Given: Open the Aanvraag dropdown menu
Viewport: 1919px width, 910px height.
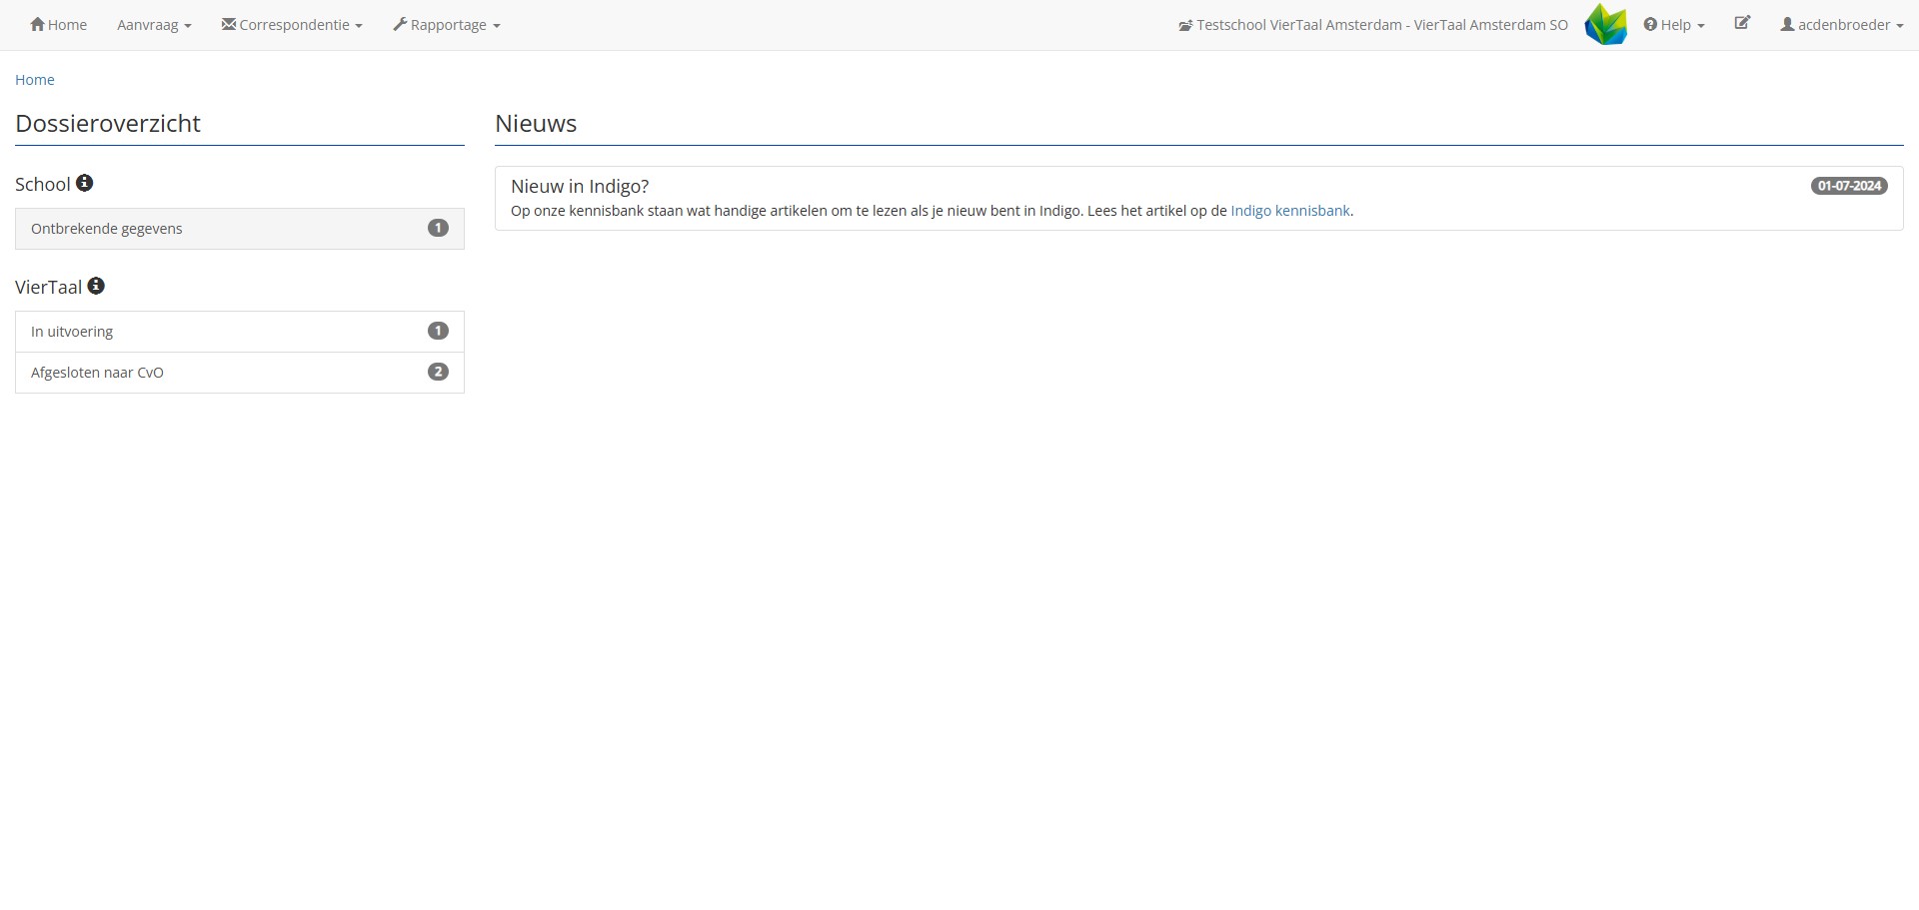Looking at the screenshot, I should [x=154, y=25].
